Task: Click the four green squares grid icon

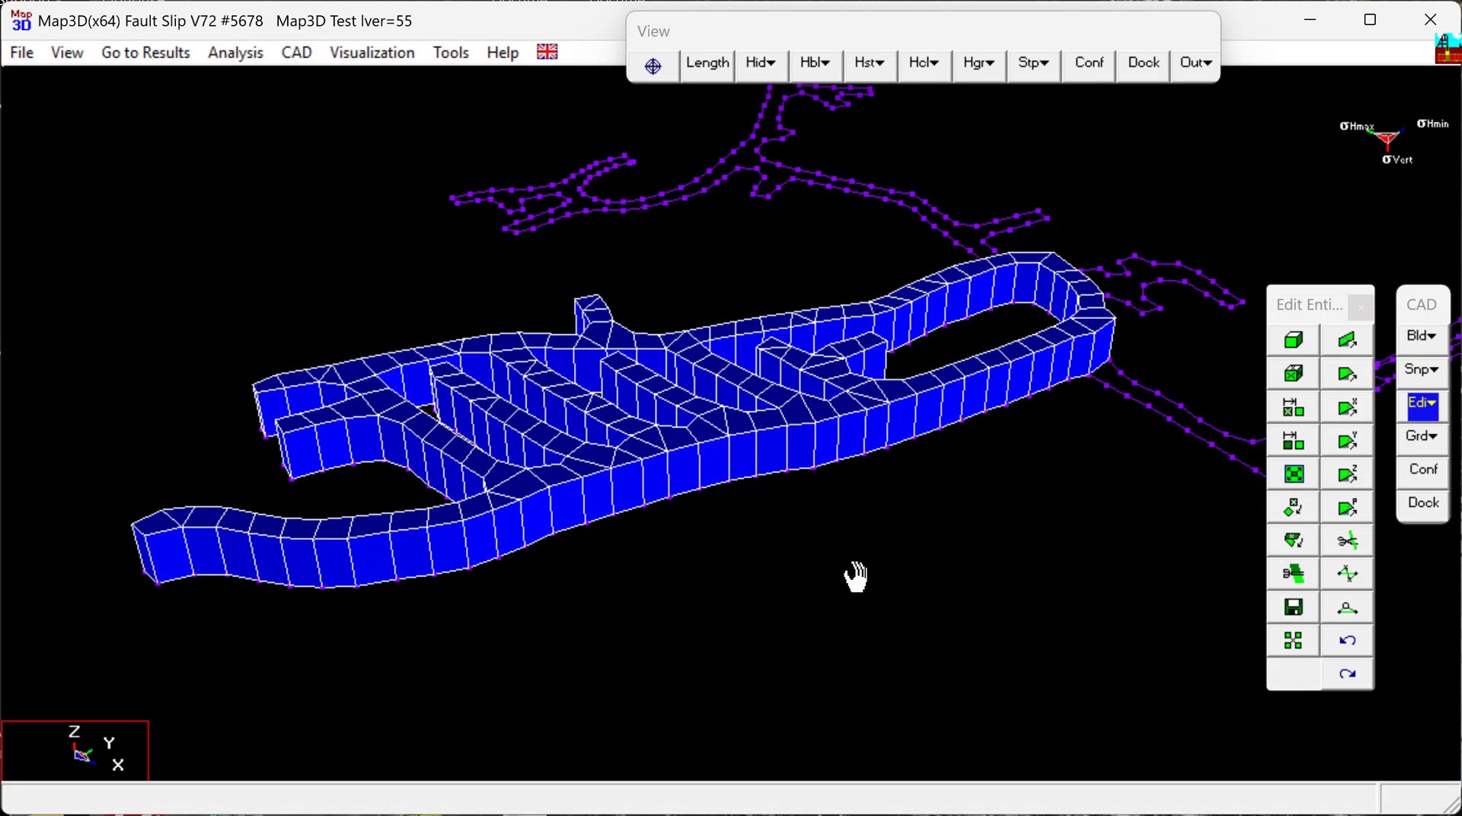Action: 1293,641
